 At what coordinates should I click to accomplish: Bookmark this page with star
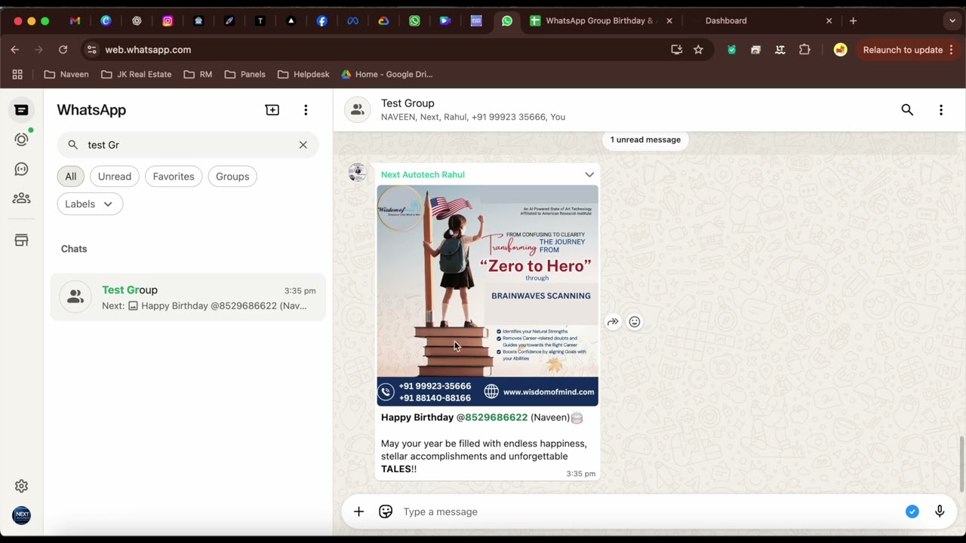click(698, 50)
